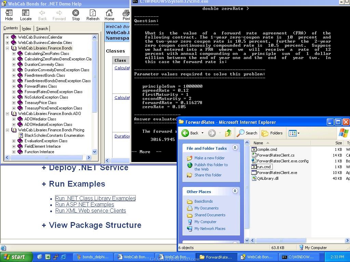
Task: Collapse the WebCab.Libraries.Finance.Bonds node
Action: tap(8, 48)
